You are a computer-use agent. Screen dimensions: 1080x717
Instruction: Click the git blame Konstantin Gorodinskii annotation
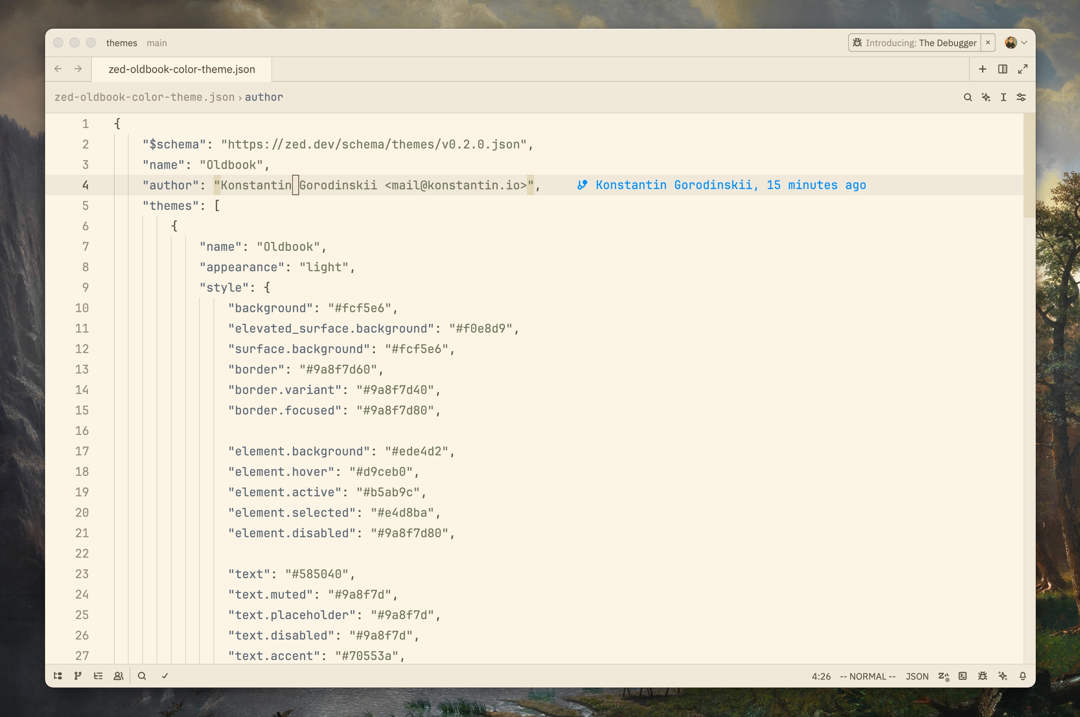click(722, 185)
